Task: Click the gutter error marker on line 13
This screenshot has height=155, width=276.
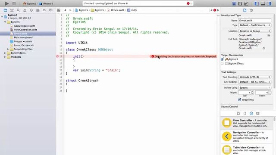Action: pyautogui.click(x=57, y=56)
